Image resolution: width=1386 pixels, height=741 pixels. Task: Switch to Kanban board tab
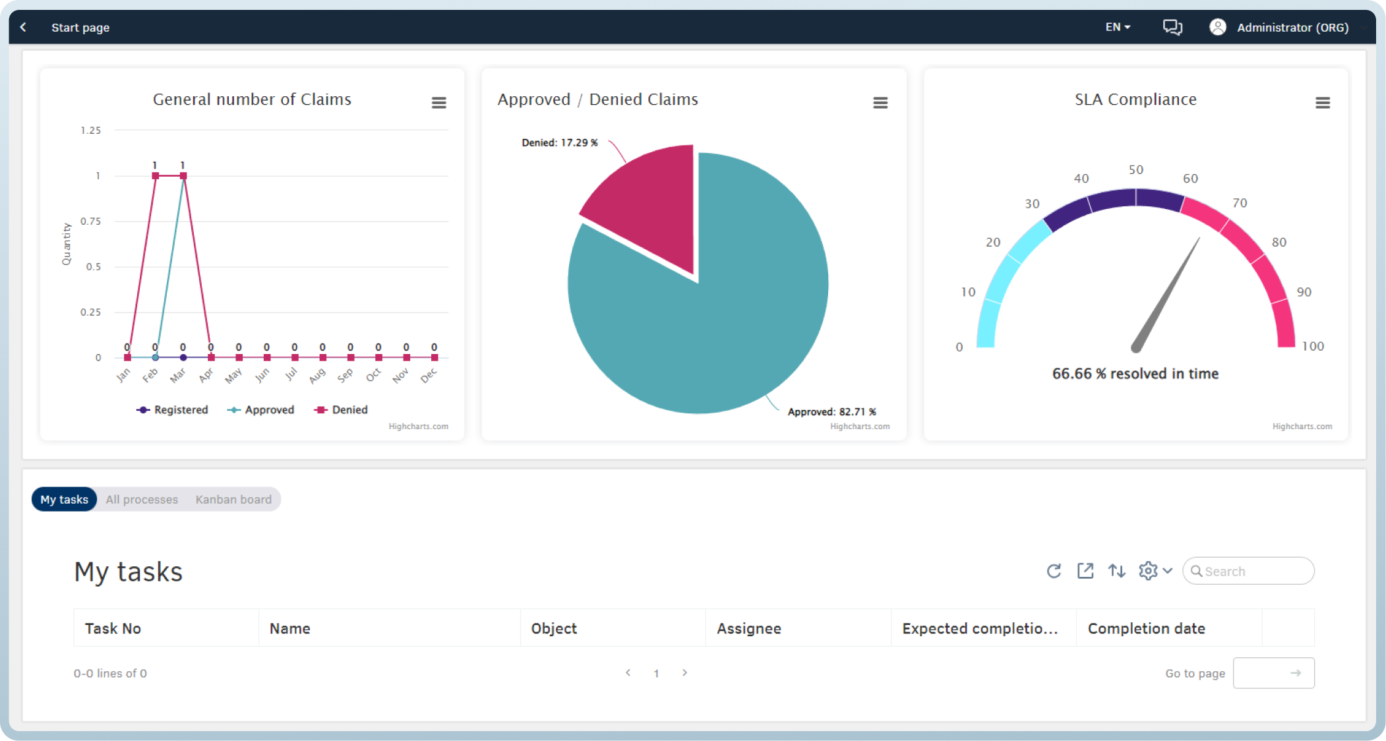233,500
